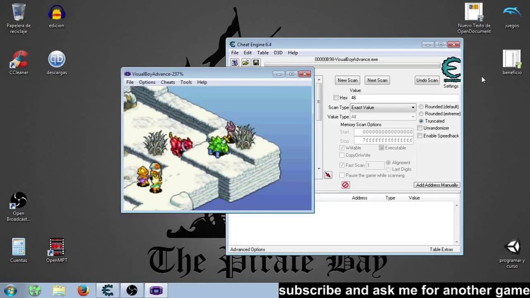
Task: Select the Truncated radio option
Action: (421, 121)
